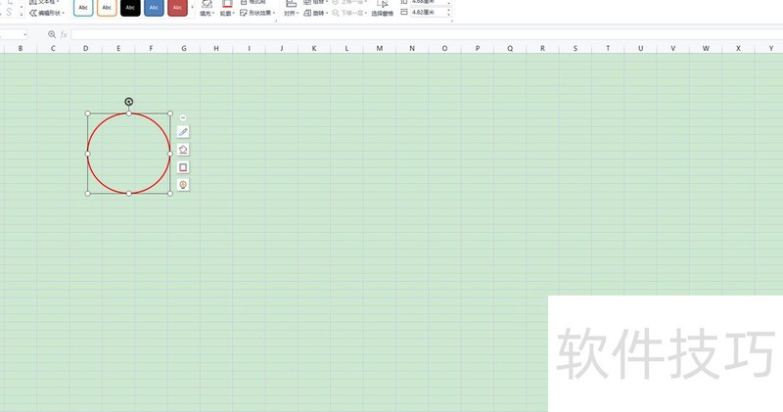The height and width of the screenshot is (412, 783).
Task: Click the top-left resize handle of the circle
Action: click(88, 114)
